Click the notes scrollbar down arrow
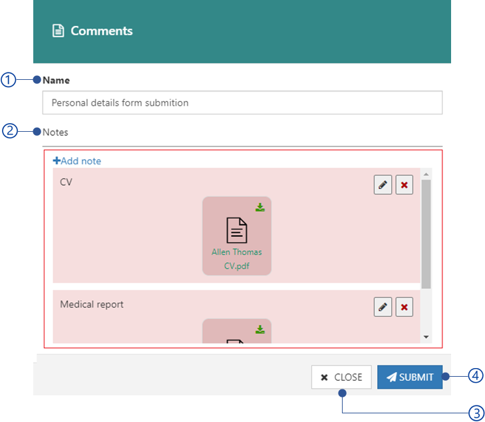The width and height of the screenshot is (485, 422). coord(426,337)
